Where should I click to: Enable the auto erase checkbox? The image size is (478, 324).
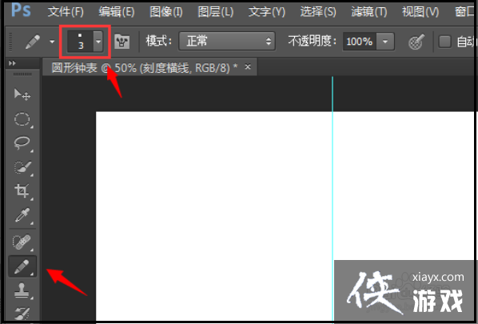[x=444, y=41]
